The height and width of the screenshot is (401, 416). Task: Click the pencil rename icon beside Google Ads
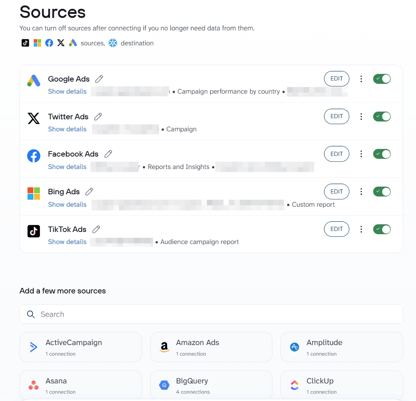pyautogui.click(x=99, y=79)
